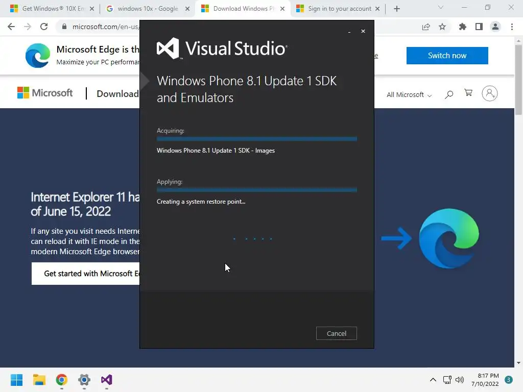Click the large Edge logo on the page
The height and width of the screenshot is (392, 523).
point(448,238)
